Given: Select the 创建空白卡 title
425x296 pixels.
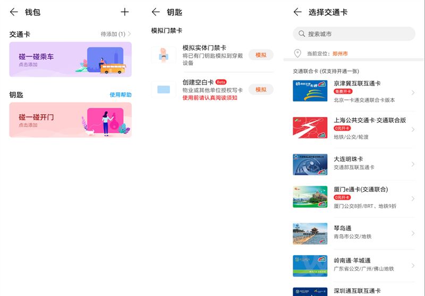Looking at the screenshot, I should [198, 82].
